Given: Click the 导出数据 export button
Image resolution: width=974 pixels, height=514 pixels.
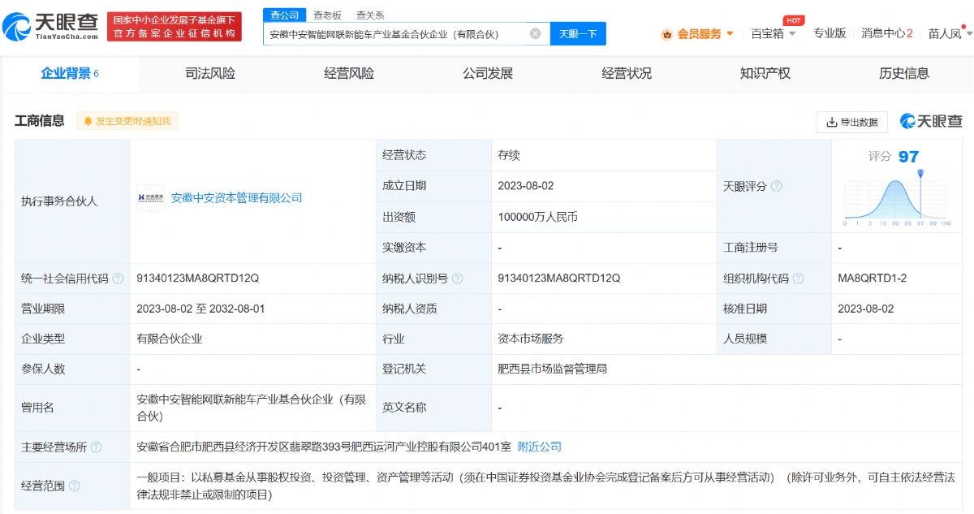Looking at the screenshot, I should pos(851,122).
